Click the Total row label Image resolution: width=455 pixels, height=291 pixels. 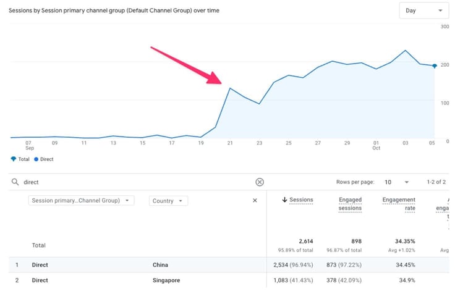[x=38, y=245]
